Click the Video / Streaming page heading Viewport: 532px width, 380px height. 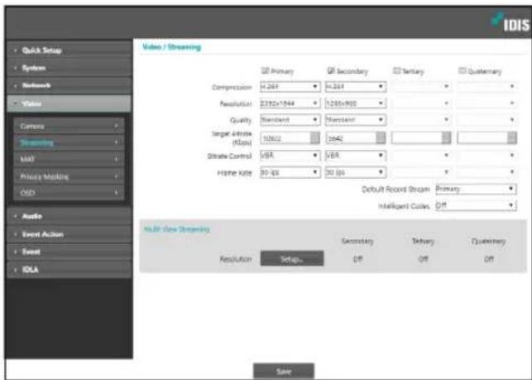tap(171, 47)
